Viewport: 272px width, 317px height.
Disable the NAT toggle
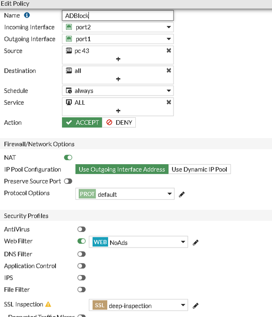[x=68, y=157]
